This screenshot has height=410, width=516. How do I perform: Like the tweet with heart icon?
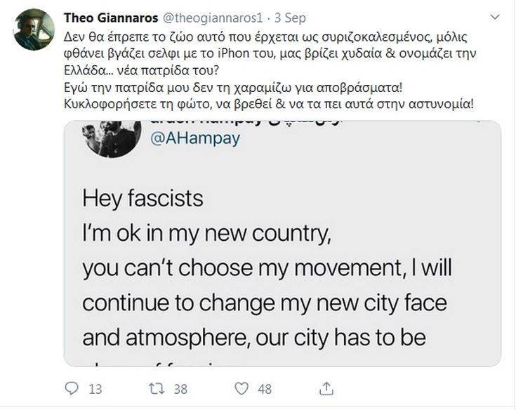coord(242,388)
